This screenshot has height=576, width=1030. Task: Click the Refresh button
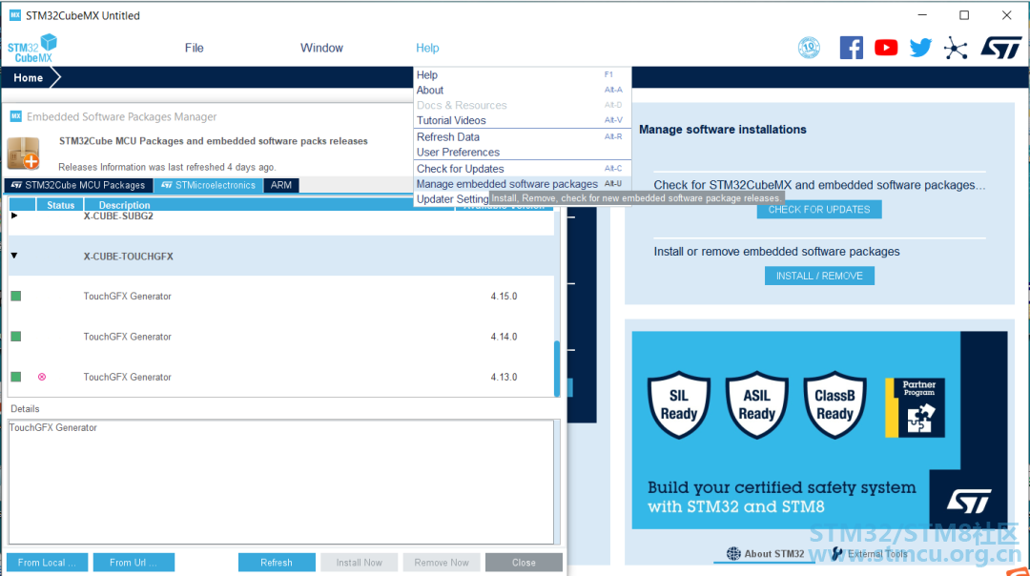click(x=277, y=563)
